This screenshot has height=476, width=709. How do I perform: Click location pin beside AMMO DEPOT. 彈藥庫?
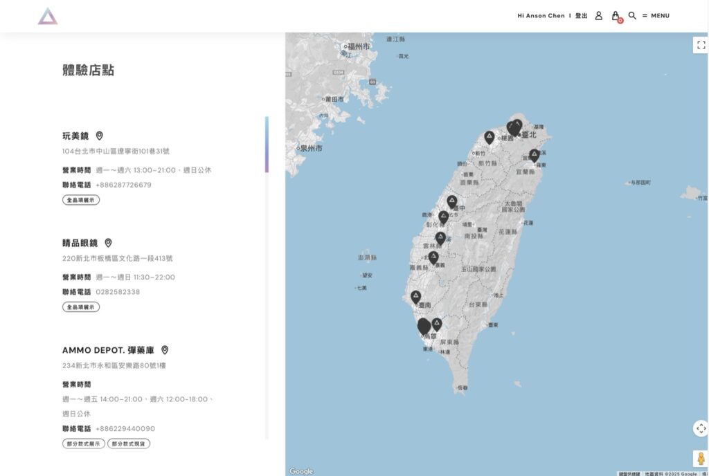165,350
